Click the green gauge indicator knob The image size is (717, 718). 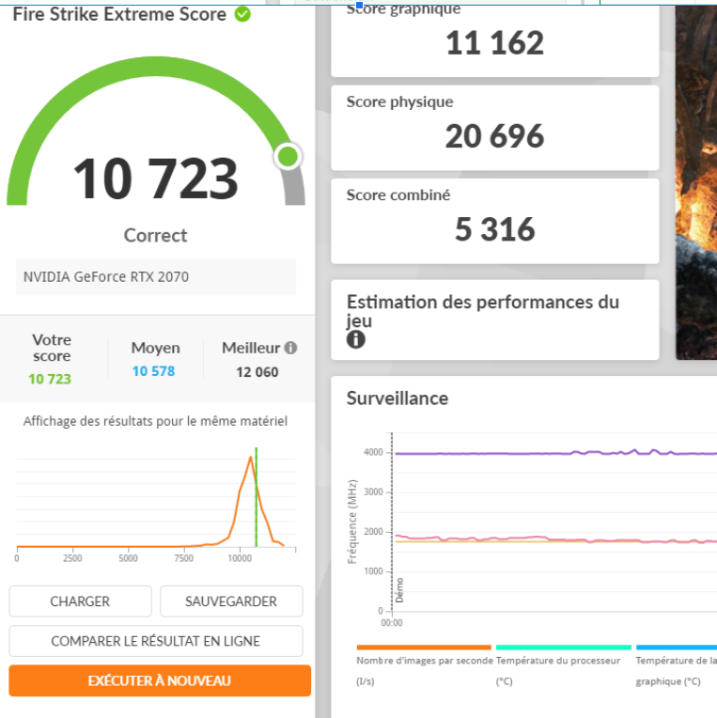pos(288,157)
